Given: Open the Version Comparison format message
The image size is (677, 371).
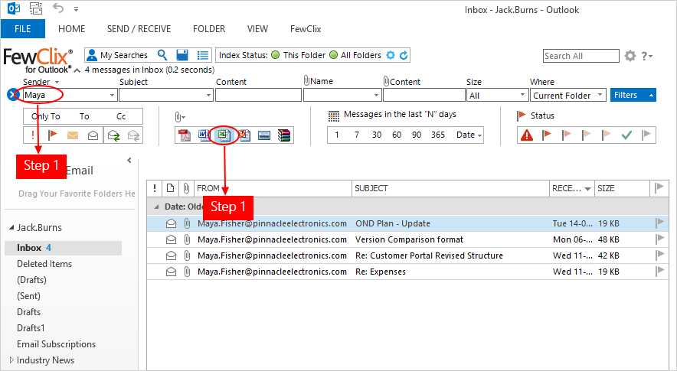Looking at the screenshot, I should tap(407, 239).
